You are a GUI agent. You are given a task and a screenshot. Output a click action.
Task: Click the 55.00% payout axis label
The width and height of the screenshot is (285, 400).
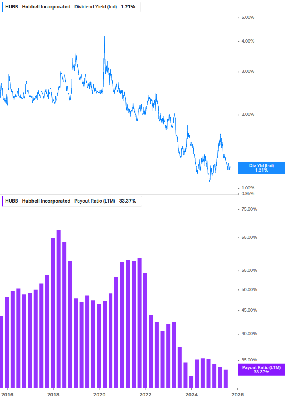(x=249, y=270)
